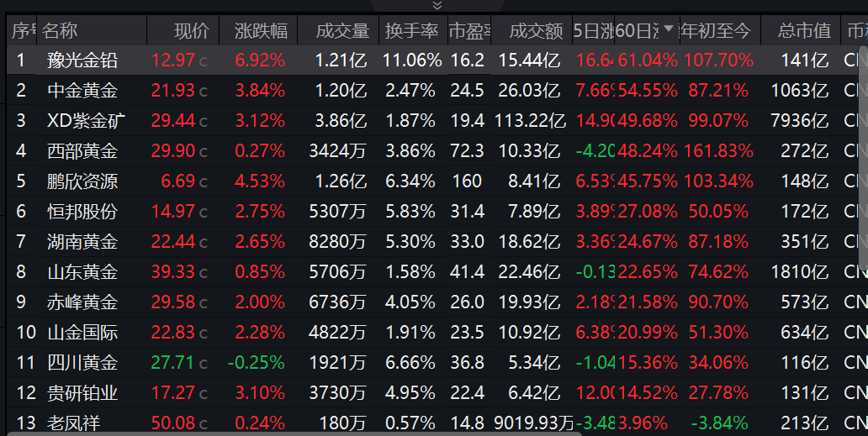Sort by 总市值 column header

tap(804, 31)
